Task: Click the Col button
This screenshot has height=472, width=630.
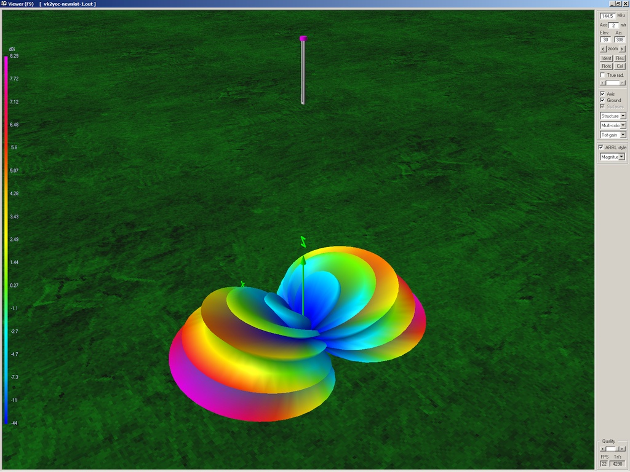Action: (x=620, y=66)
